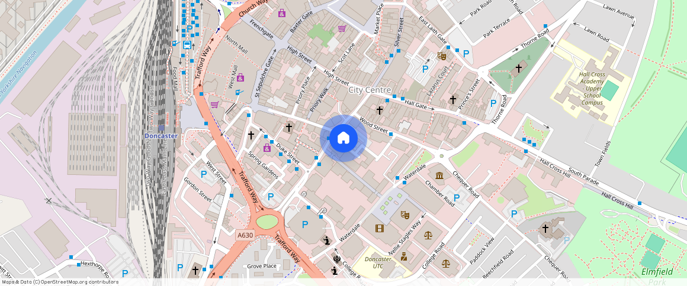This screenshot has width=687, height=286.
Task: Click the police officer icon near Doncaster UTC
Action: pyautogui.click(x=404, y=256)
